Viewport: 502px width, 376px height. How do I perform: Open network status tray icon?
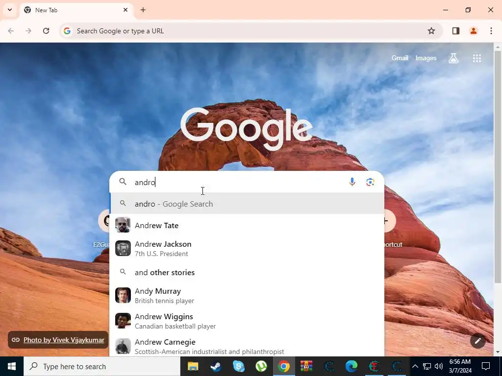[x=427, y=366]
